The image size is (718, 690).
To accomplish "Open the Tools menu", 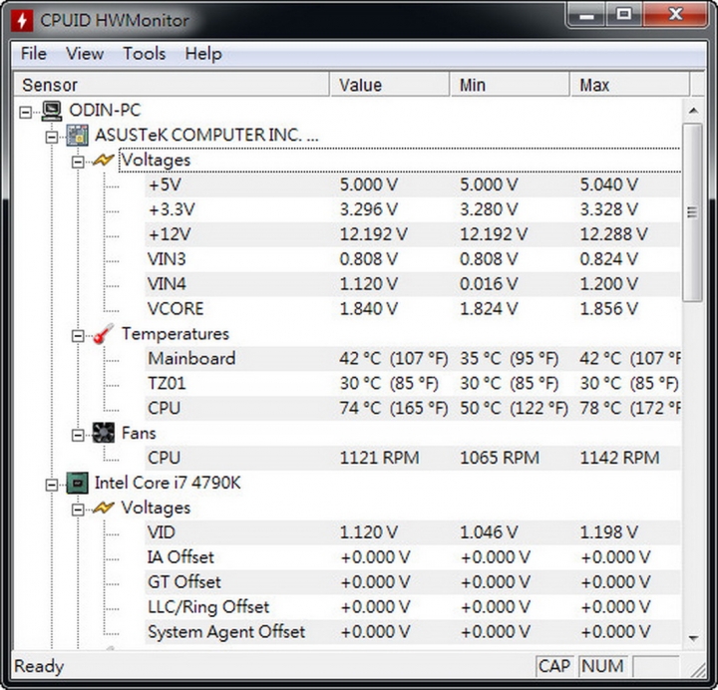I will 145,54.
